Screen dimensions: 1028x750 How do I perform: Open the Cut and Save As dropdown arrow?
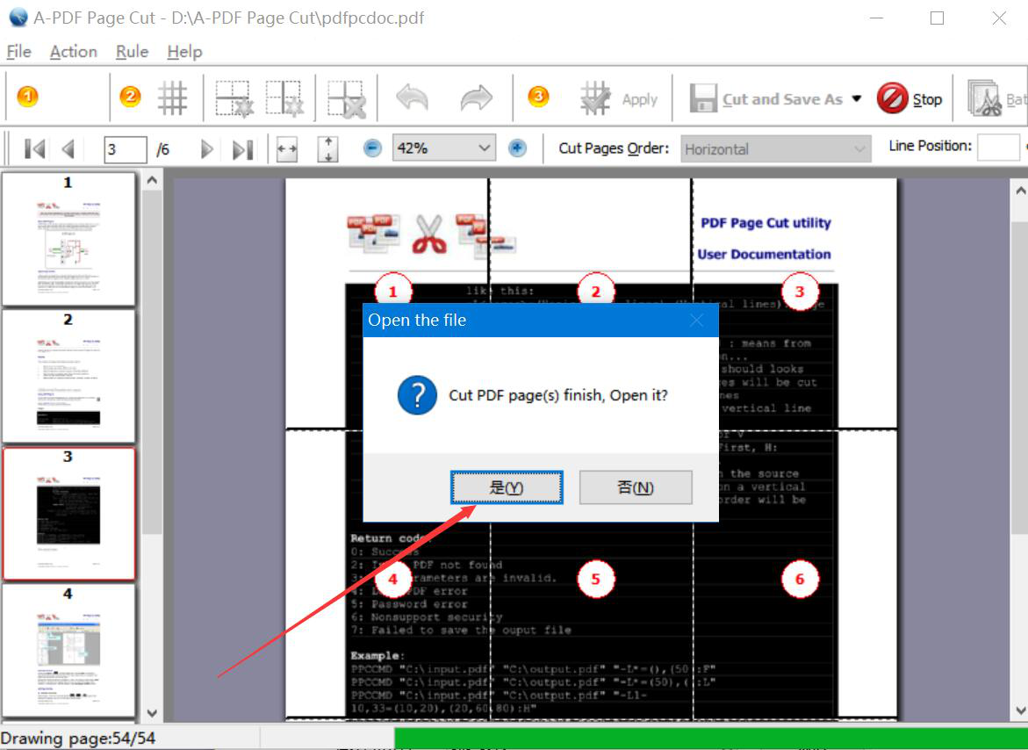(x=856, y=99)
